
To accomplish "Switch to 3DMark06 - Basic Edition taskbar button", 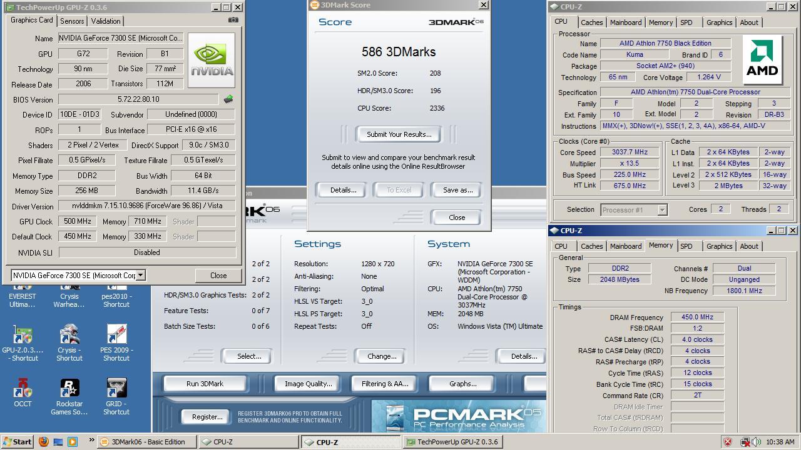I will click(146, 442).
